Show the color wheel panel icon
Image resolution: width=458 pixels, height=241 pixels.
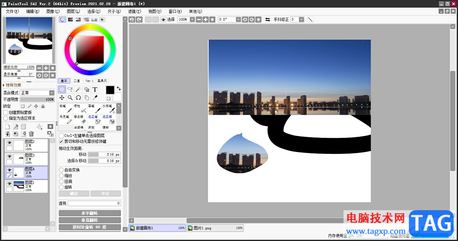pyautogui.click(x=63, y=19)
